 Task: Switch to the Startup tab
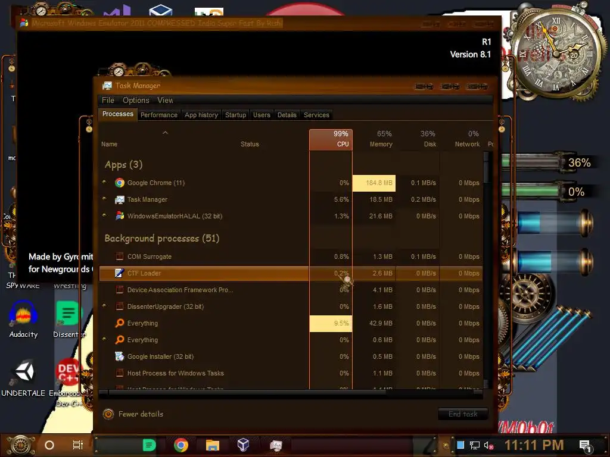235,115
